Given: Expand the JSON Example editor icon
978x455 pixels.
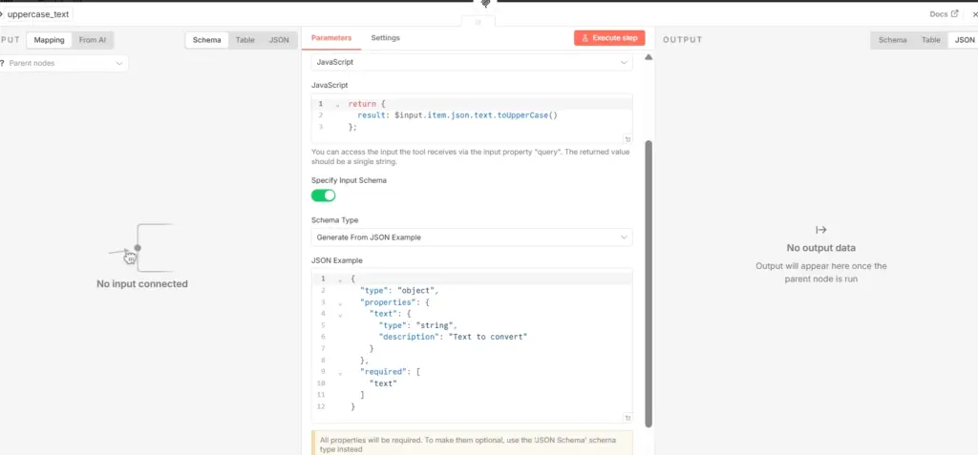Looking at the screenshot, I should coord(627,418).
